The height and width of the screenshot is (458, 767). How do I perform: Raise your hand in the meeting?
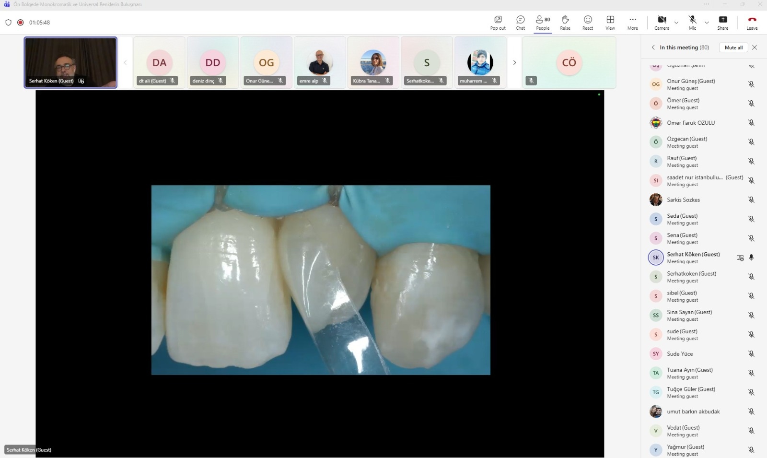(x=565, y=22)
